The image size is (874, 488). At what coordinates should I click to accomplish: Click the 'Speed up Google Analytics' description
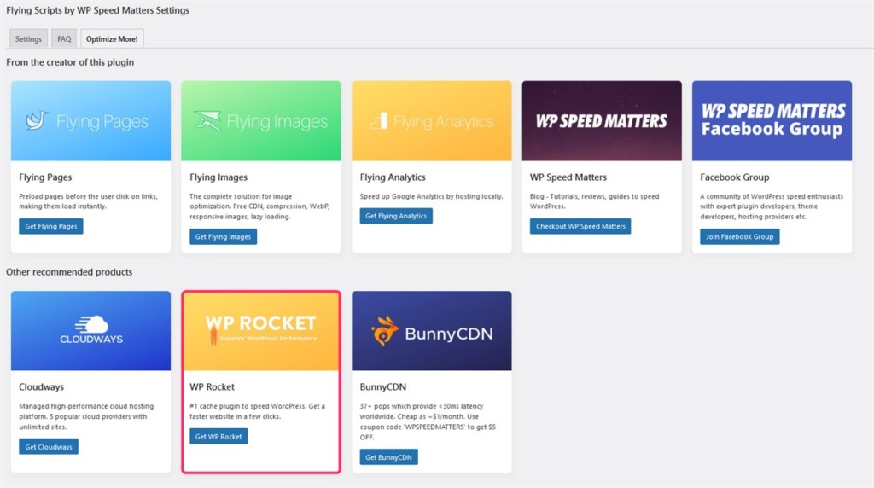(431, 196)
